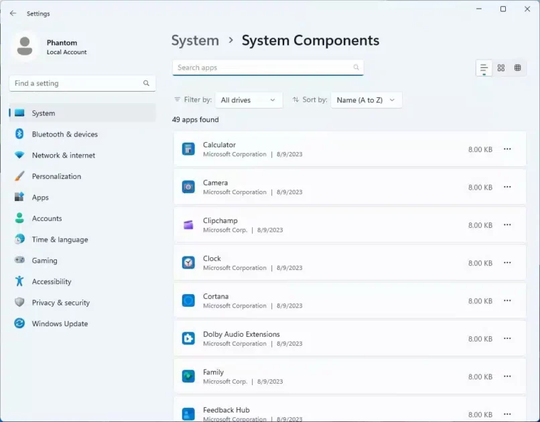Viewport: 540px width, 422px height.
Task: Click the Clipchamp app icon
Action: (x=188, y=225)
